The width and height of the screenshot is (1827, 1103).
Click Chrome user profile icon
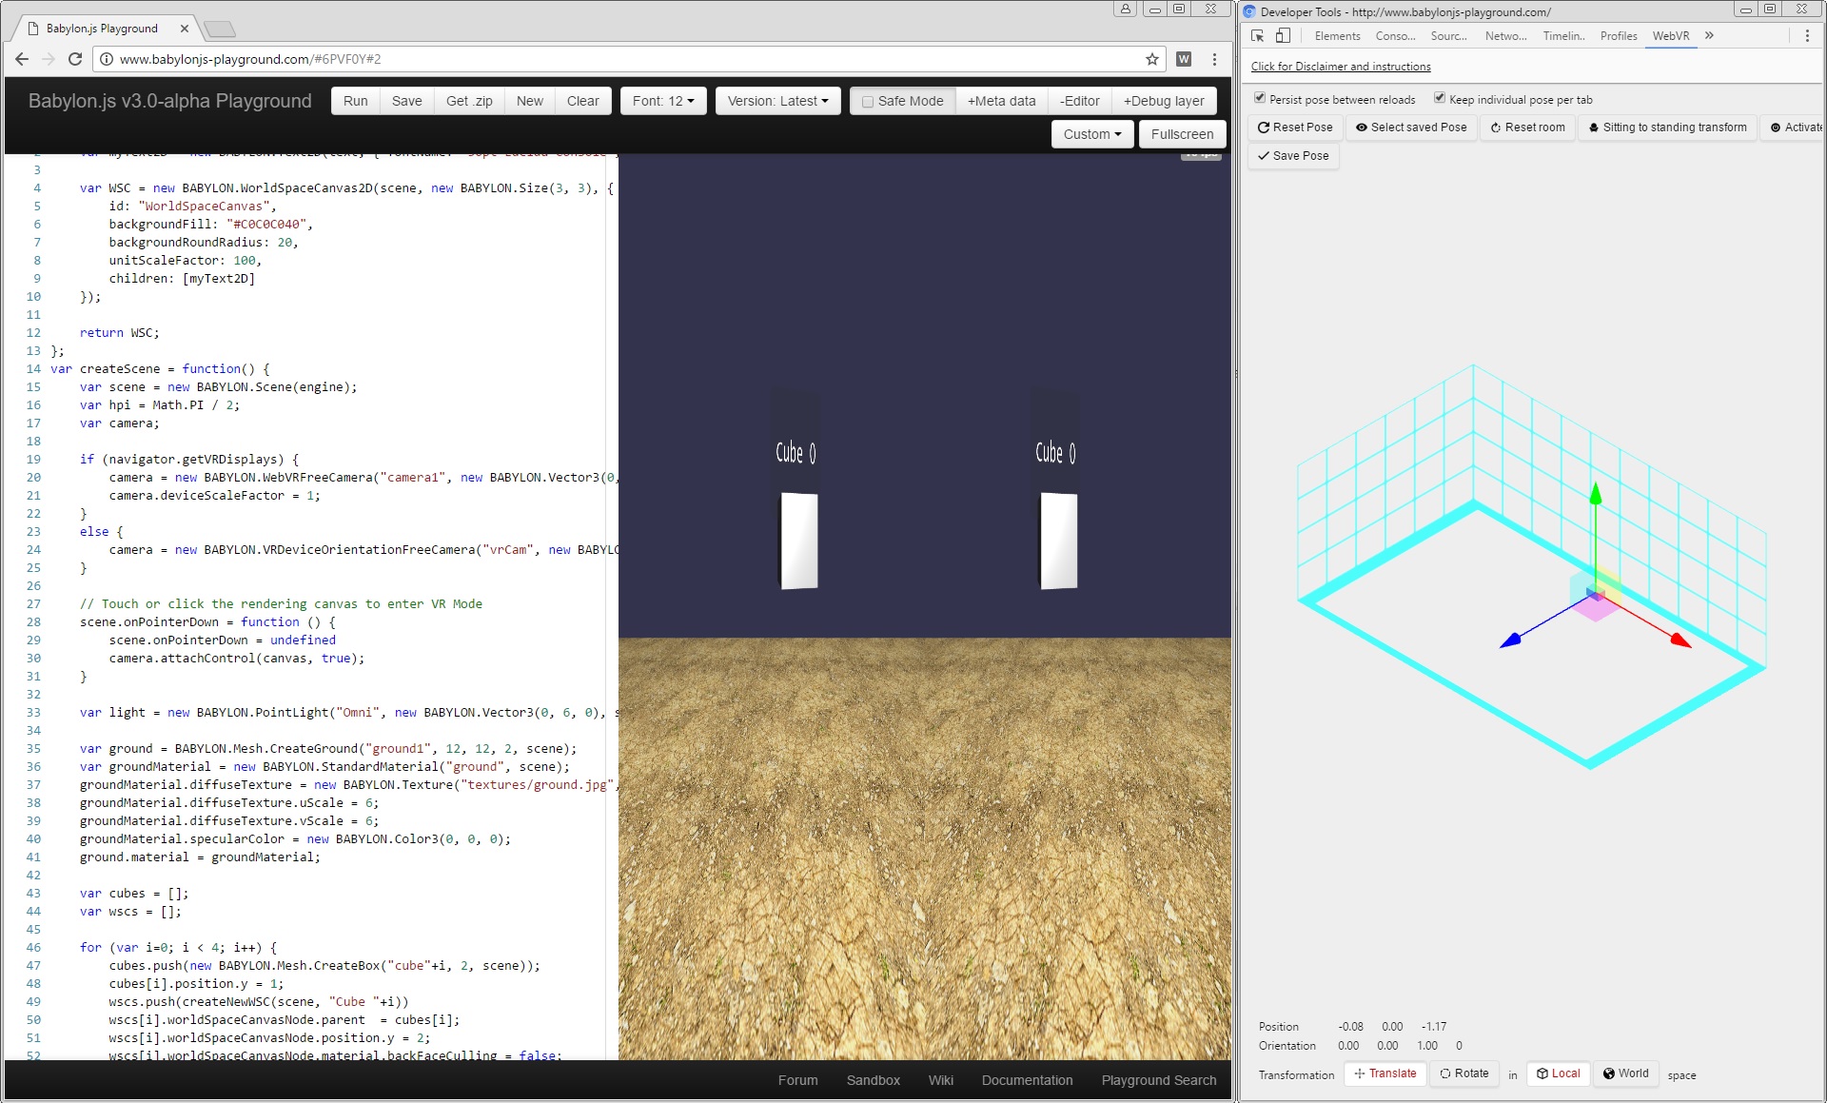coord(1126,9)
